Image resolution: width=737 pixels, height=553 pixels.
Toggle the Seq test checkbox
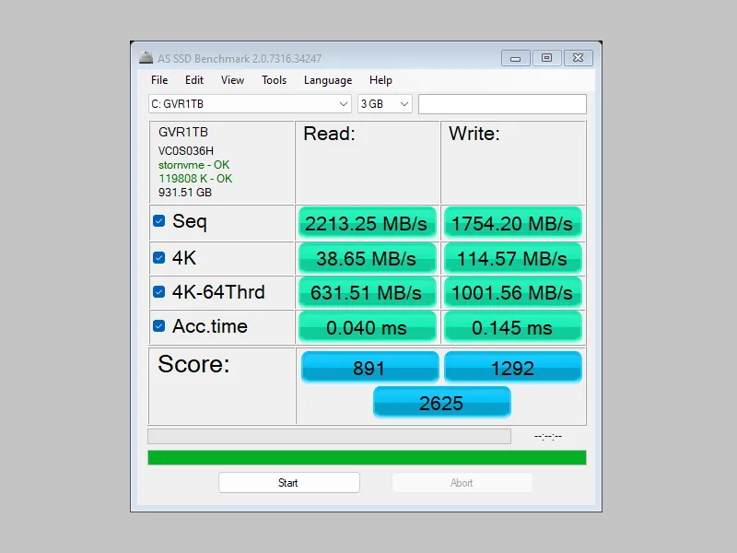(159, 221)
